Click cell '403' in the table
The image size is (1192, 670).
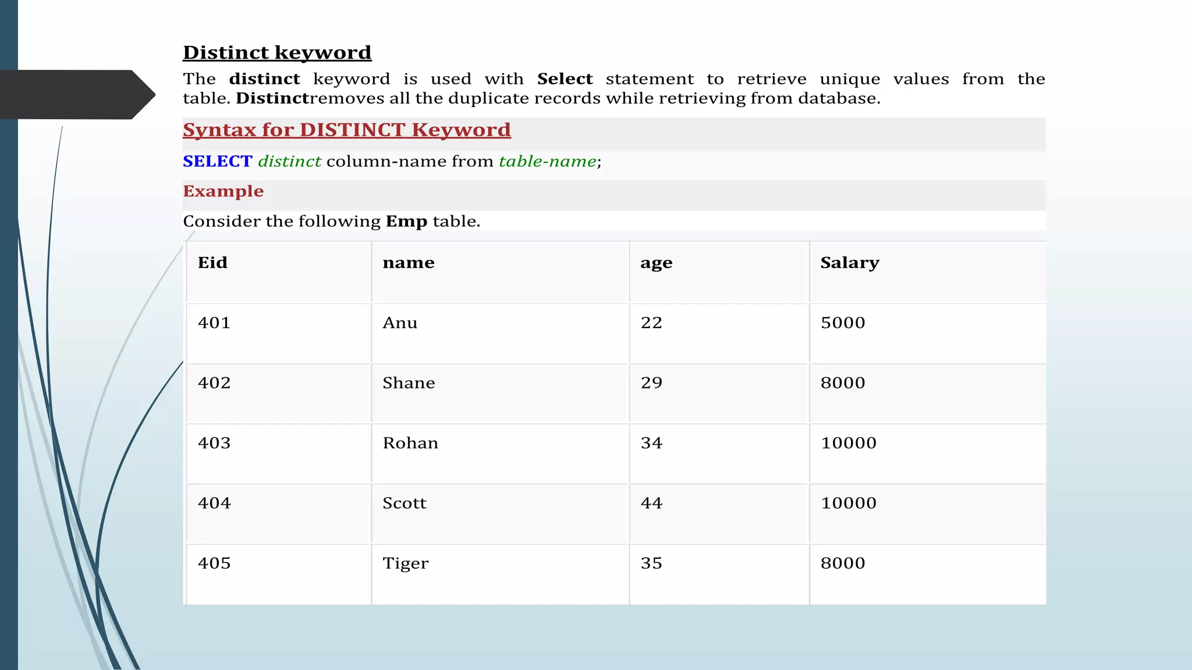click(x=279, y=454)
